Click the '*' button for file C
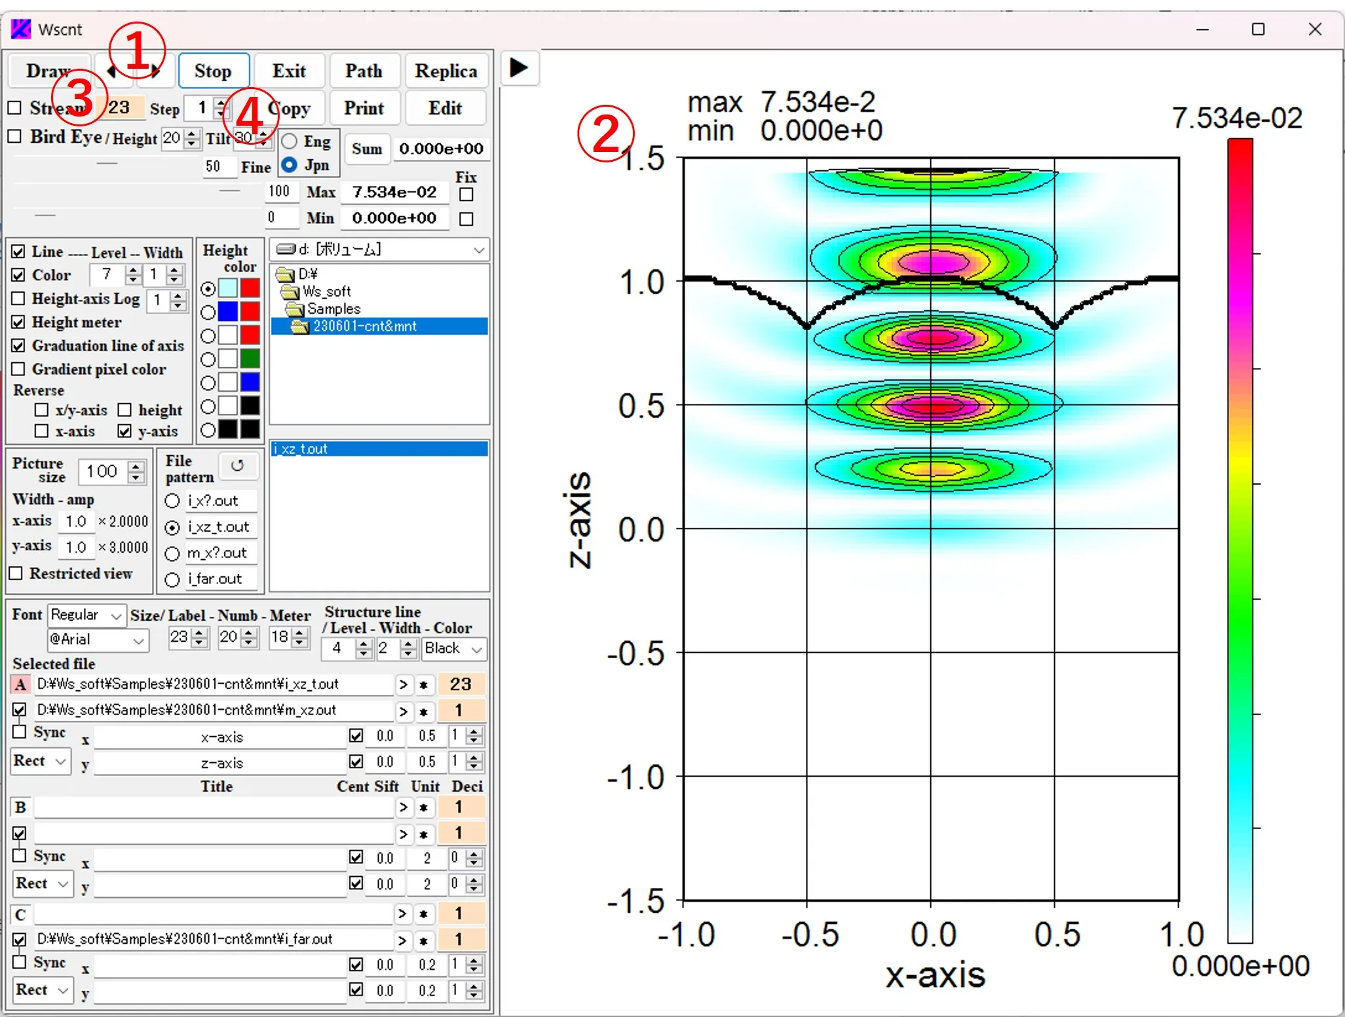The width and height of the screenshot is (1345, 1017). [424, 914]
